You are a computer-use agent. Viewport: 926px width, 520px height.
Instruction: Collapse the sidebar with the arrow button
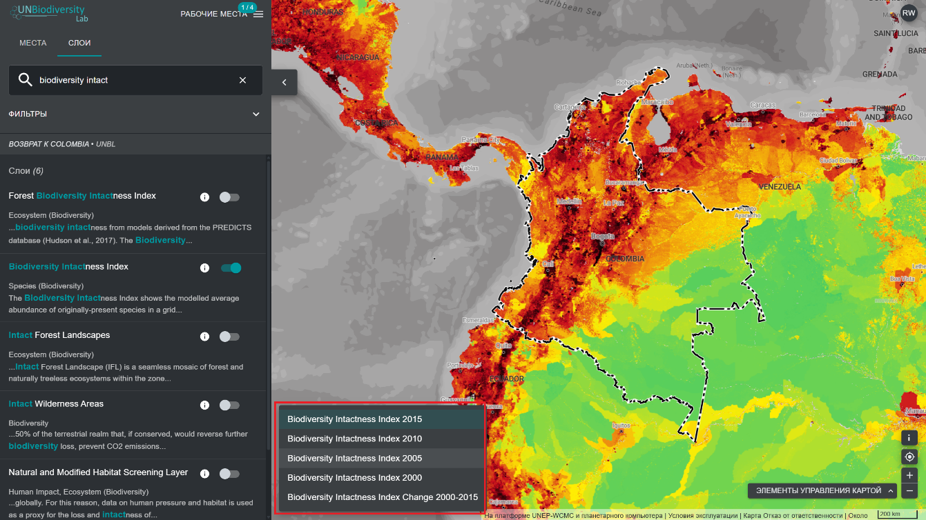(x=284, y=82)
